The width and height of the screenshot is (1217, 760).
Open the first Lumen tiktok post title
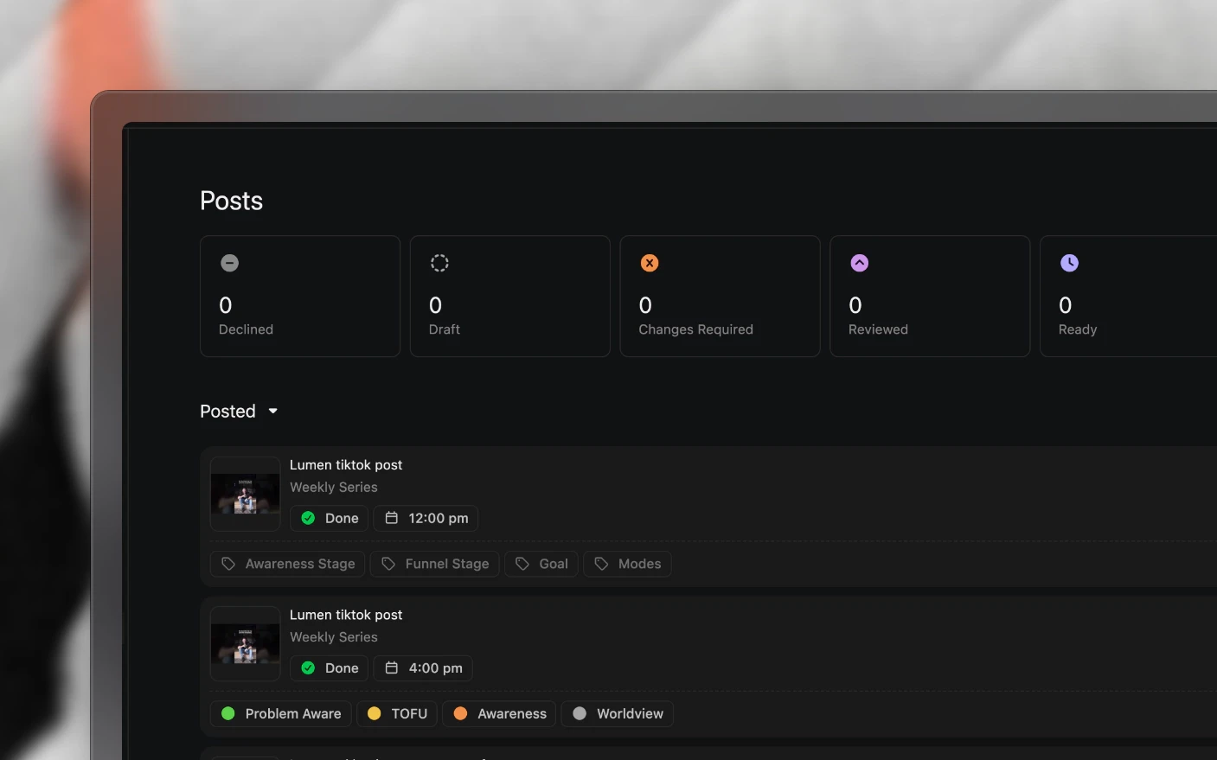(346, 465)
